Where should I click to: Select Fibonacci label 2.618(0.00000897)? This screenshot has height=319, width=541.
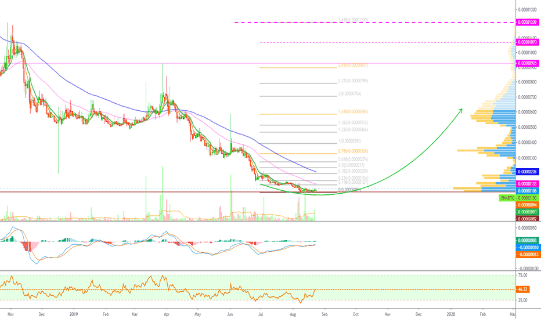coord(353,65)
